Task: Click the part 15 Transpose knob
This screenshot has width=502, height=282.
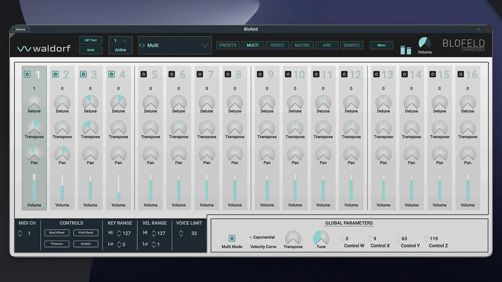Action: point(440,128)
